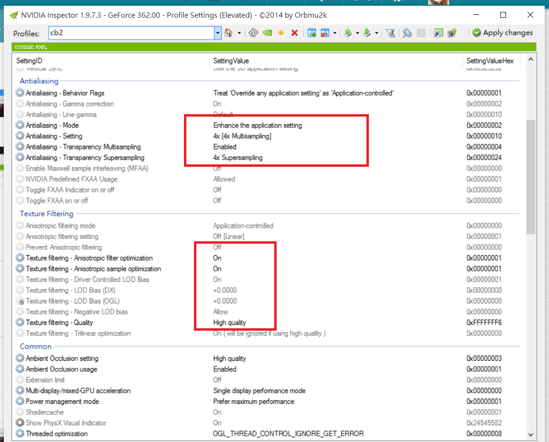
Task: Click the gear icon for Antialiasing - Transparency Supersampling
Action: tap(20, 158)
